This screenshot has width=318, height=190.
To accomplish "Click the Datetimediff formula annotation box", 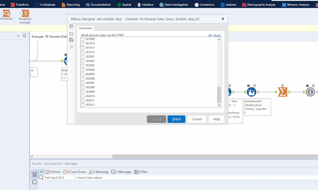I will point(258,107).
